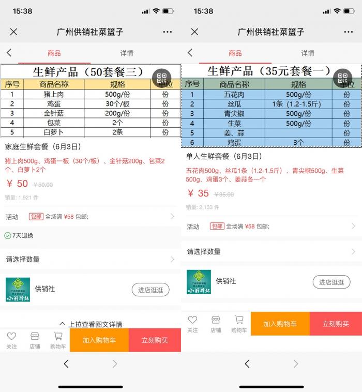Tap 进店逛逛 button on left screen
The height and width of the screenshot is (392, 362).
click(150, 290)
